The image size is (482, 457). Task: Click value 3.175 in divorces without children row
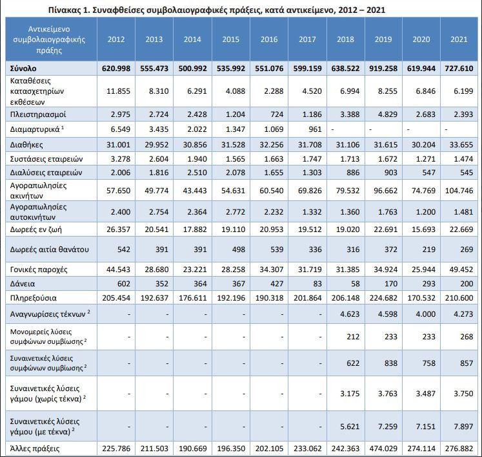pos(350,394)
